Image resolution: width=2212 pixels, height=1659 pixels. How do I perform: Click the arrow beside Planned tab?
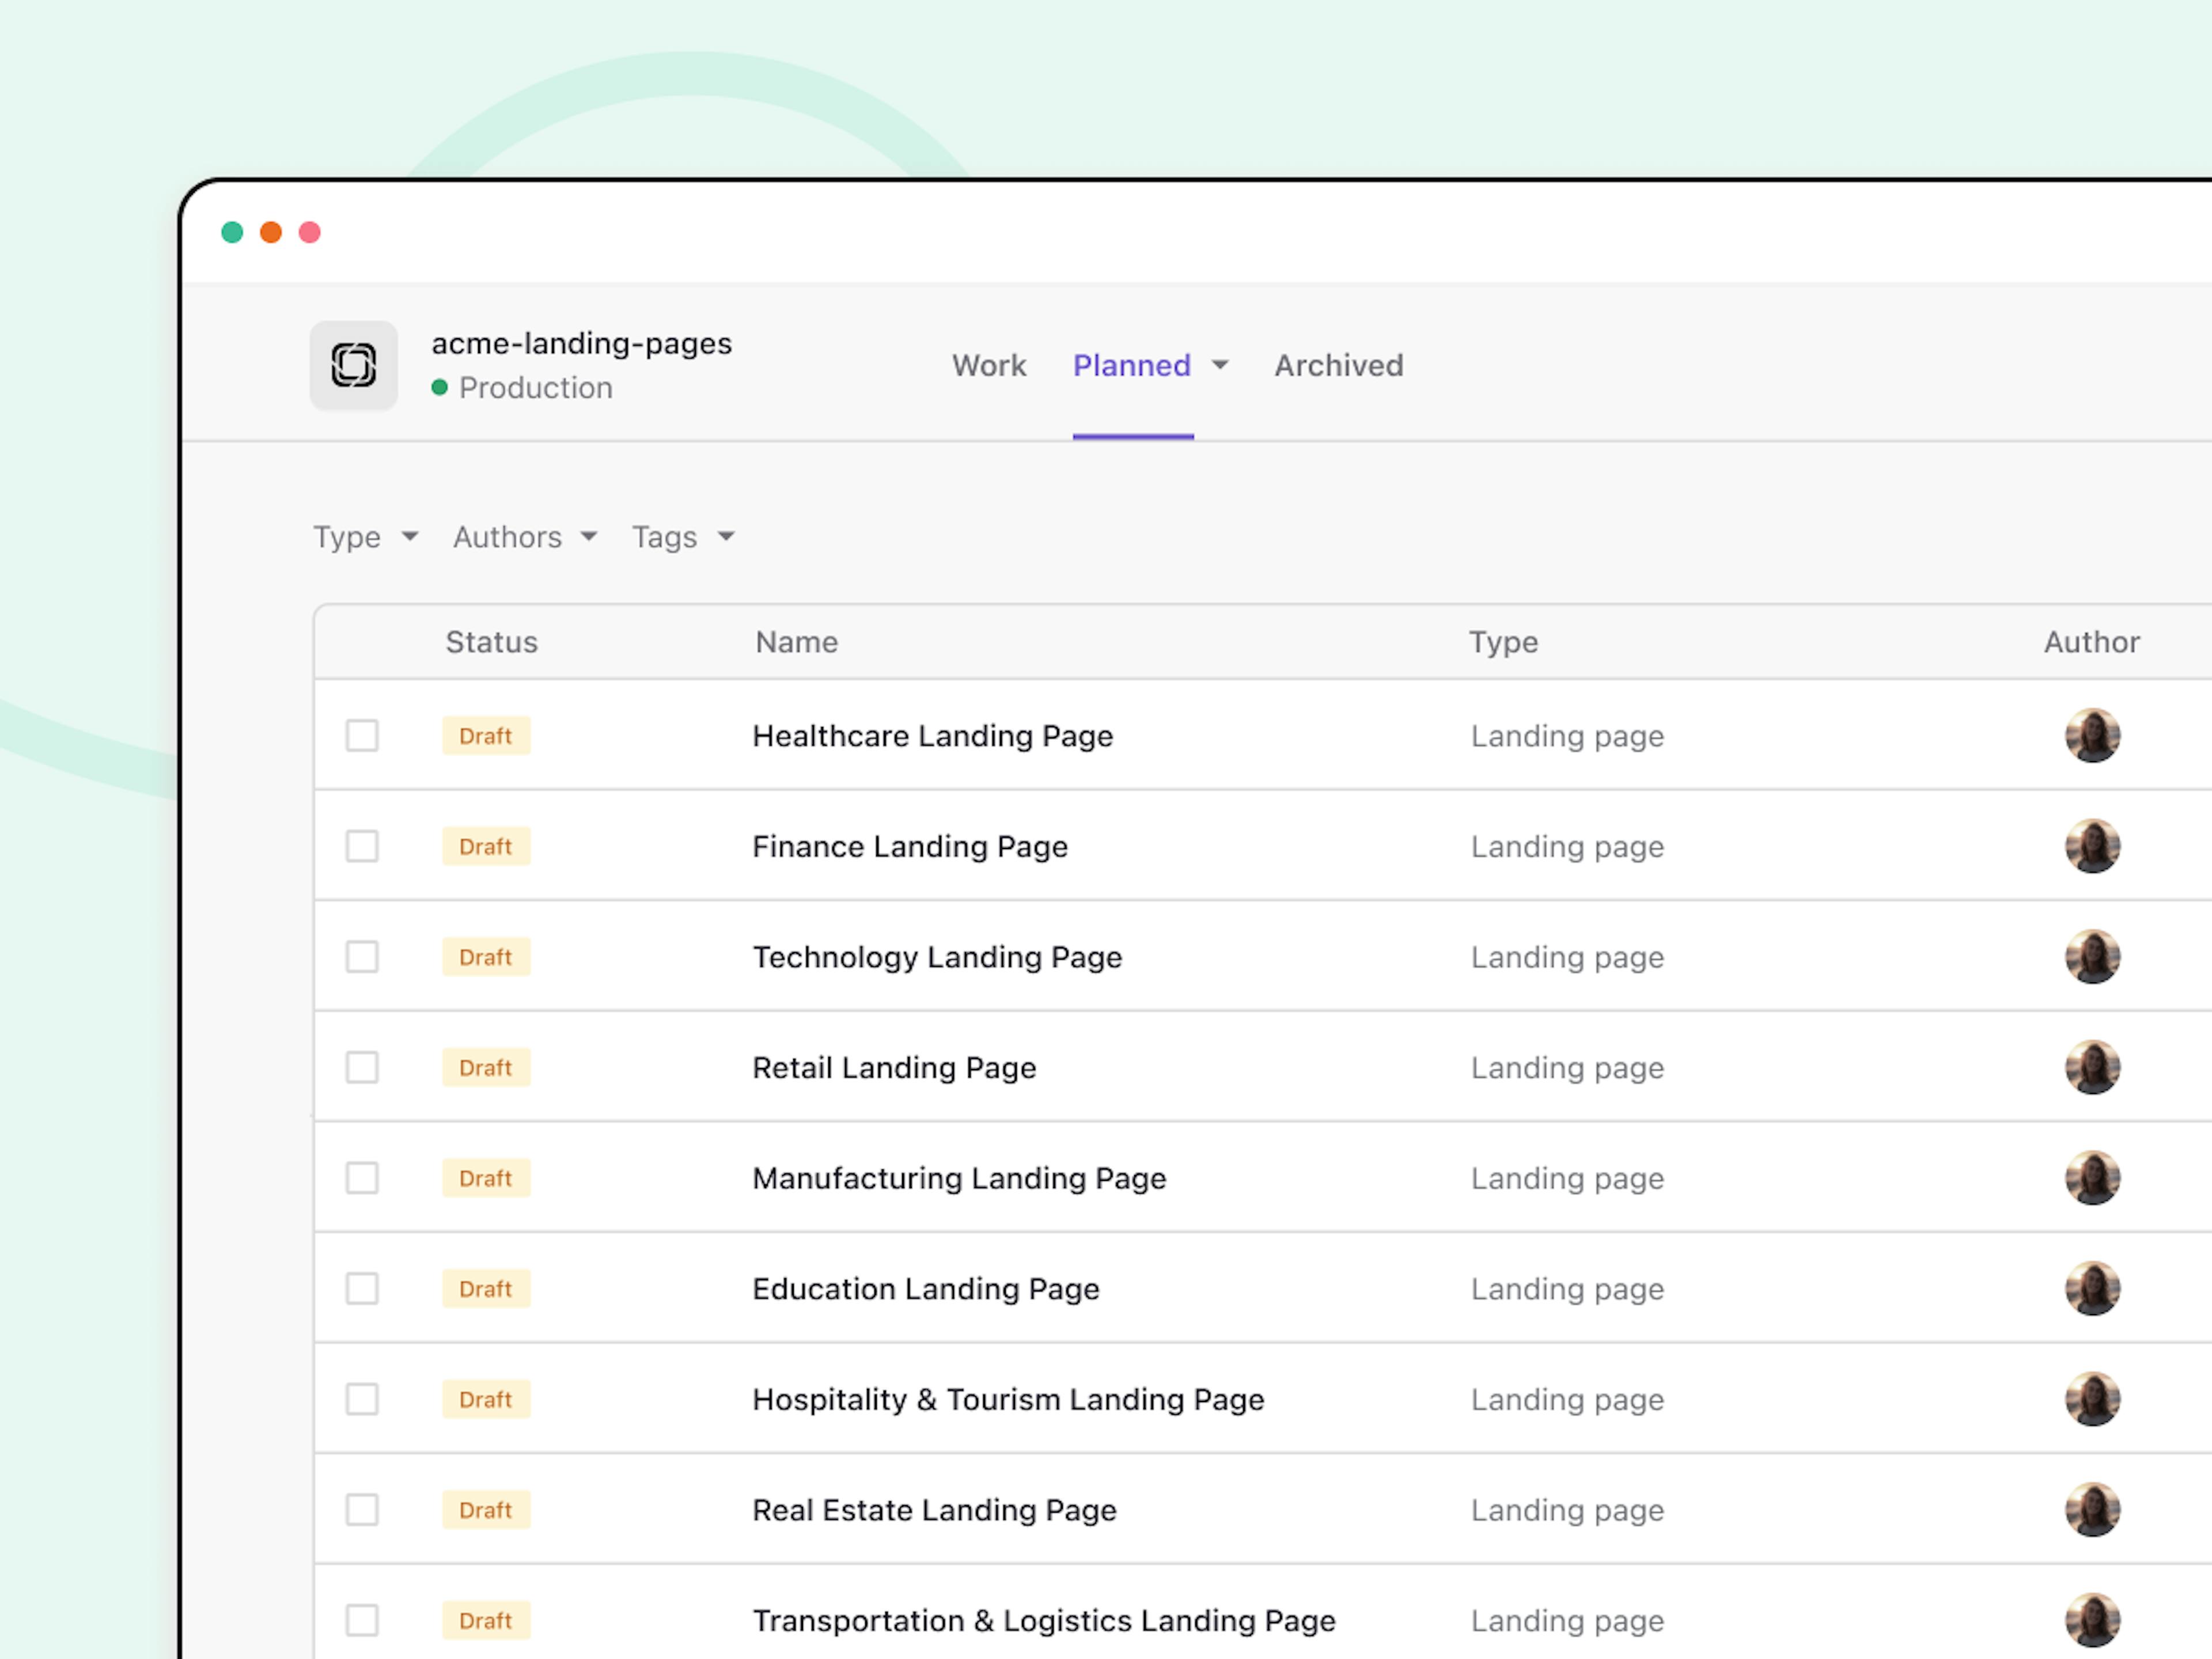(x=1220, y=366)
